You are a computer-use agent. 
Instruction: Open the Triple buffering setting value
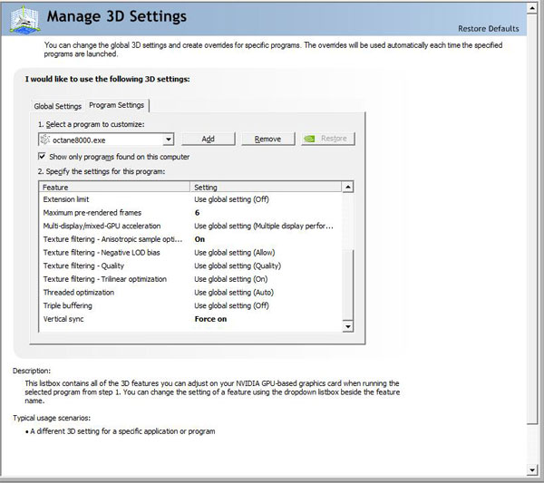coord(231,305)
